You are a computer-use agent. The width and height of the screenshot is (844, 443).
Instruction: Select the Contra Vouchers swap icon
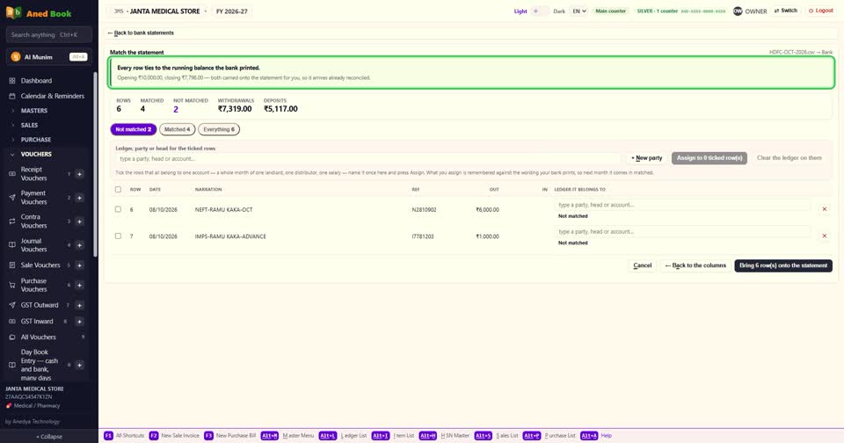point(11,221)
